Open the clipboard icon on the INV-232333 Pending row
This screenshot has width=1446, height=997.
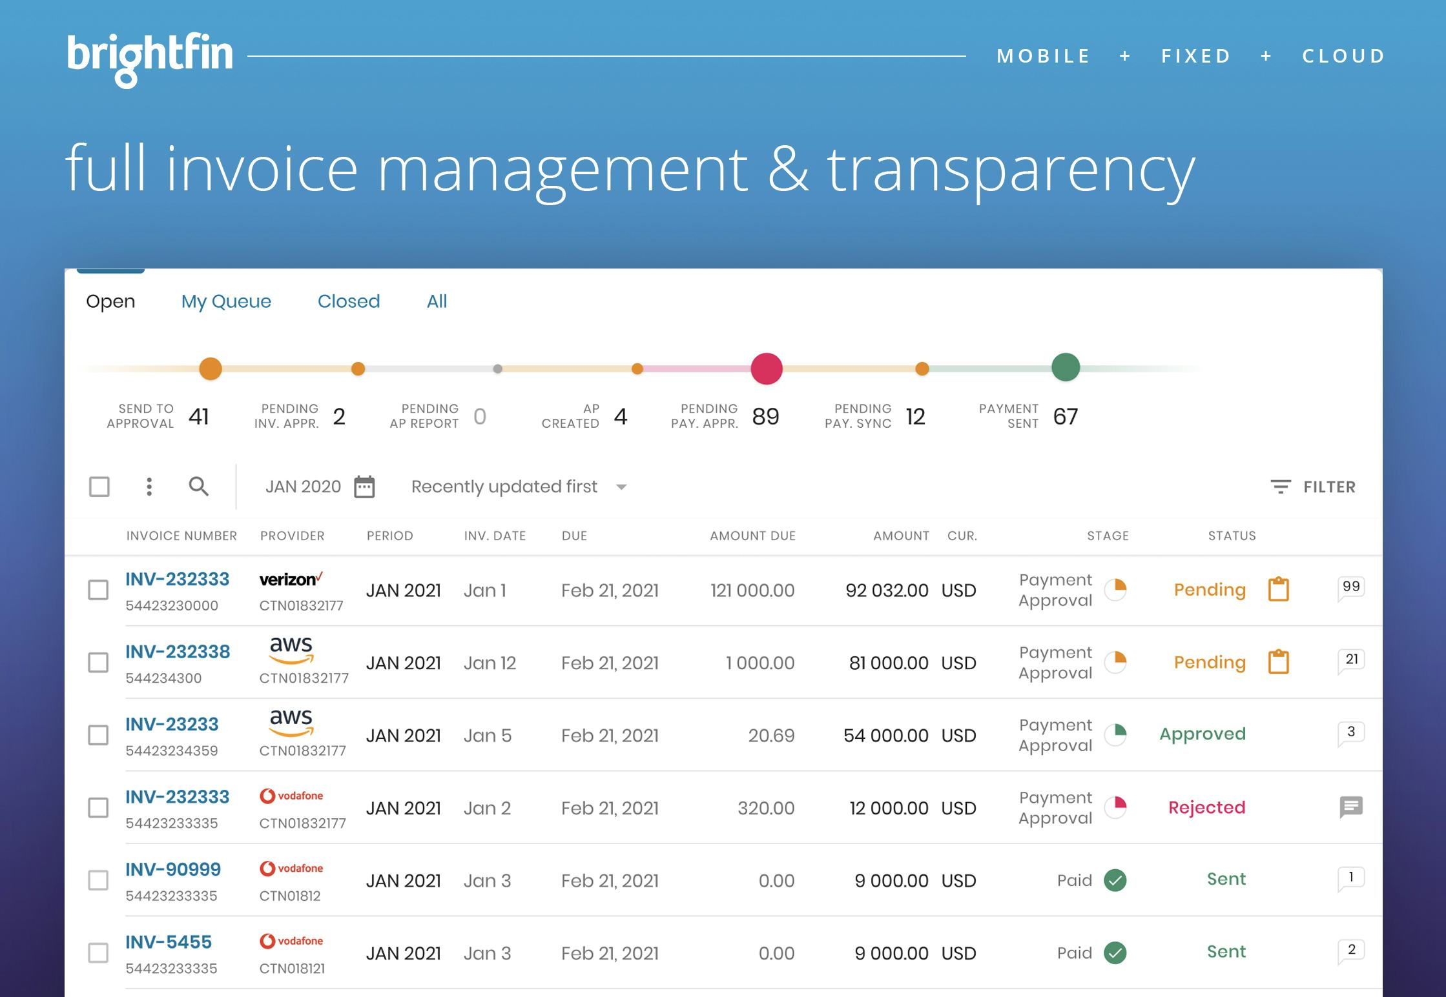[x=1278, y=589]
